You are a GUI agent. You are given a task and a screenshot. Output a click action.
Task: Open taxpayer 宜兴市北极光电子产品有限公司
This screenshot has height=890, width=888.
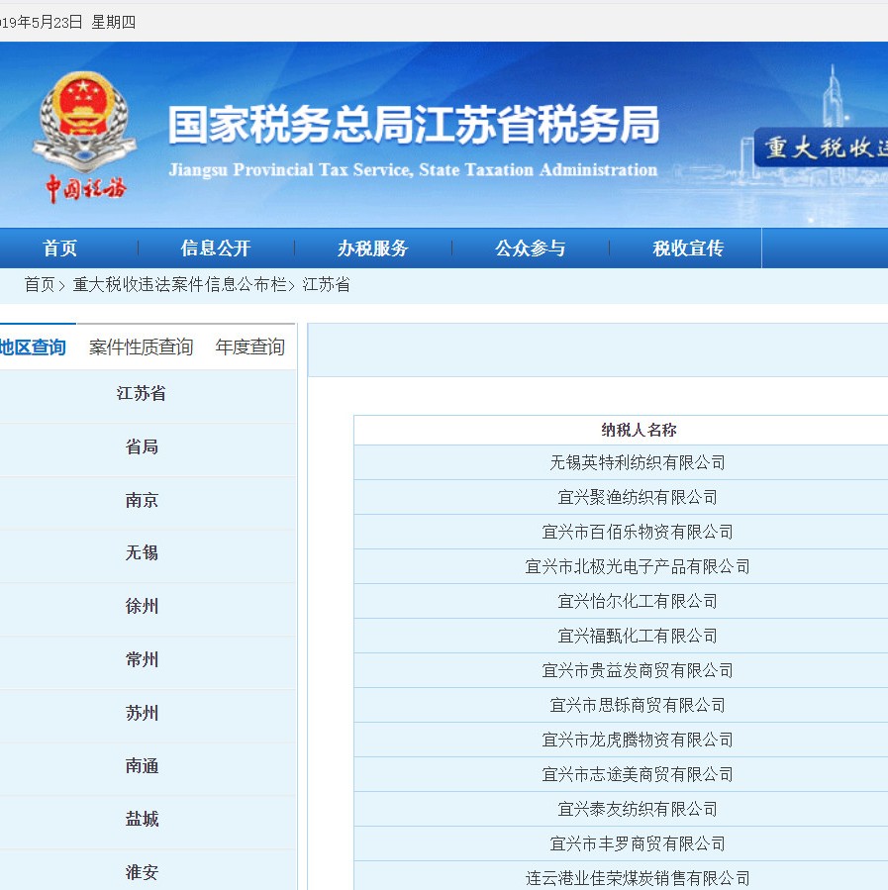[x=638, y=566]
